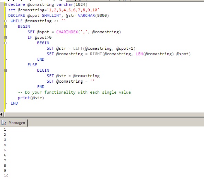Click VARCHAR(8000) in the DECLARE line
The image size is (204, 179).
pyautogui.click(x=93, y=15)
